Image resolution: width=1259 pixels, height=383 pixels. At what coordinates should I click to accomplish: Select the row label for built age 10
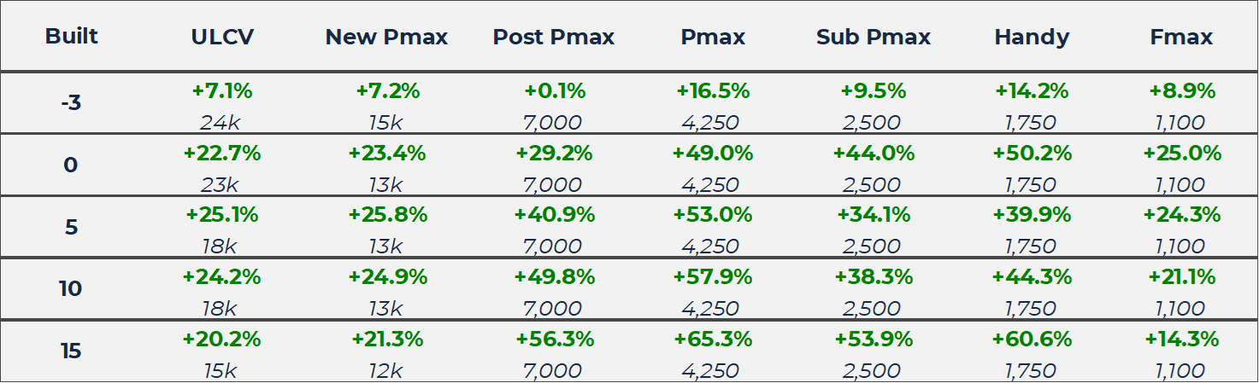[72, 289]
